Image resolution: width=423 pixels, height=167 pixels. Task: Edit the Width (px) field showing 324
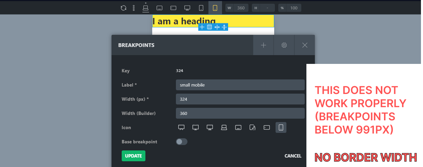coord(240,99)
